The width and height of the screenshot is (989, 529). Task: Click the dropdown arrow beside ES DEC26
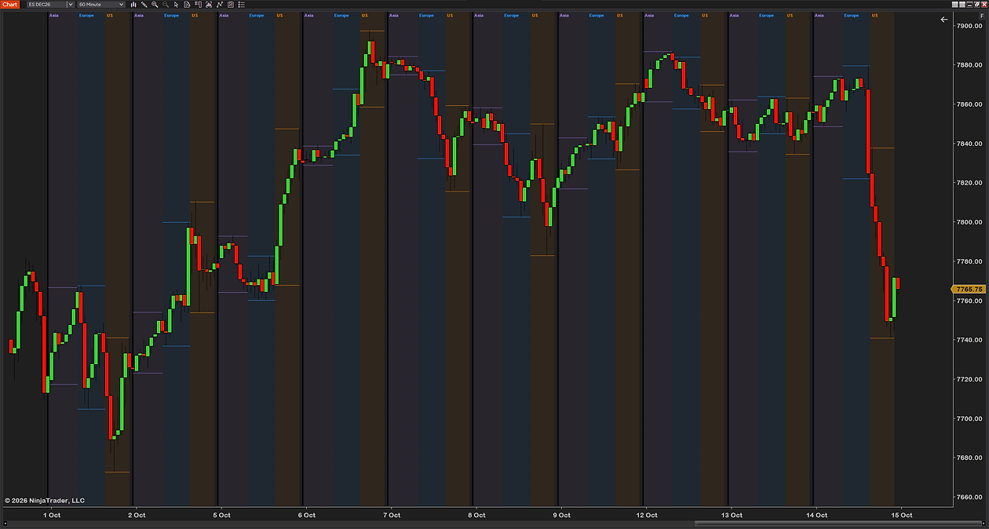pyautogui.click(x=71, y=5)
